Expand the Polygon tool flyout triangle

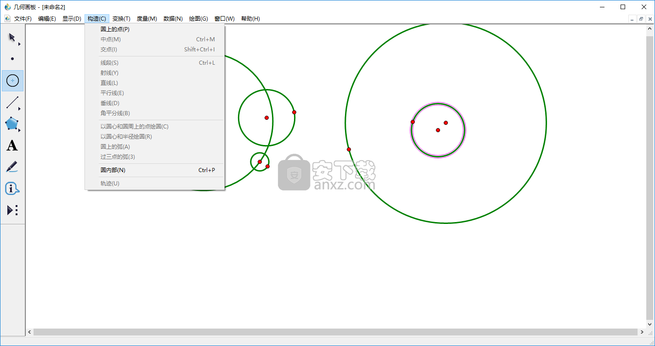[x=19, y=130]
